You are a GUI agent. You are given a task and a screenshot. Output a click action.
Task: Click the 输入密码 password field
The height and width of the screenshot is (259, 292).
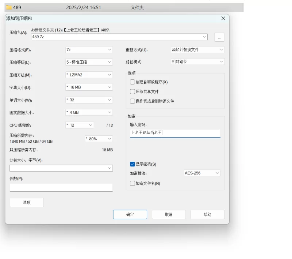[175, 133]
